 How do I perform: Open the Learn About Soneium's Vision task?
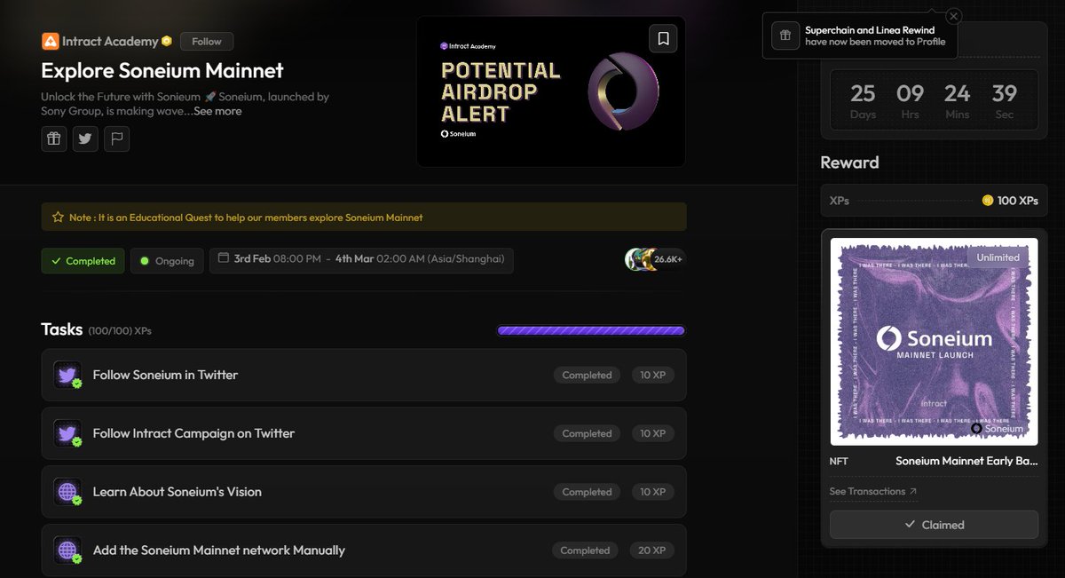point(364,492)
